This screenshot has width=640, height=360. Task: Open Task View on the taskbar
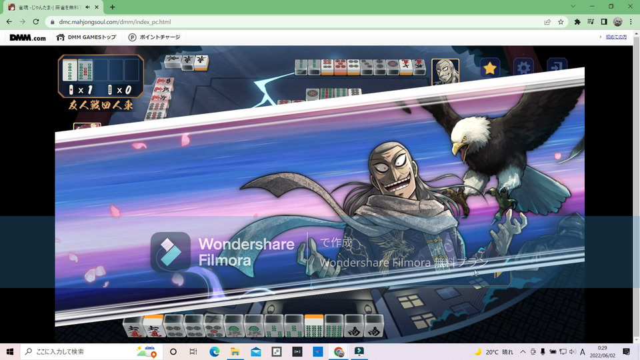193,351
